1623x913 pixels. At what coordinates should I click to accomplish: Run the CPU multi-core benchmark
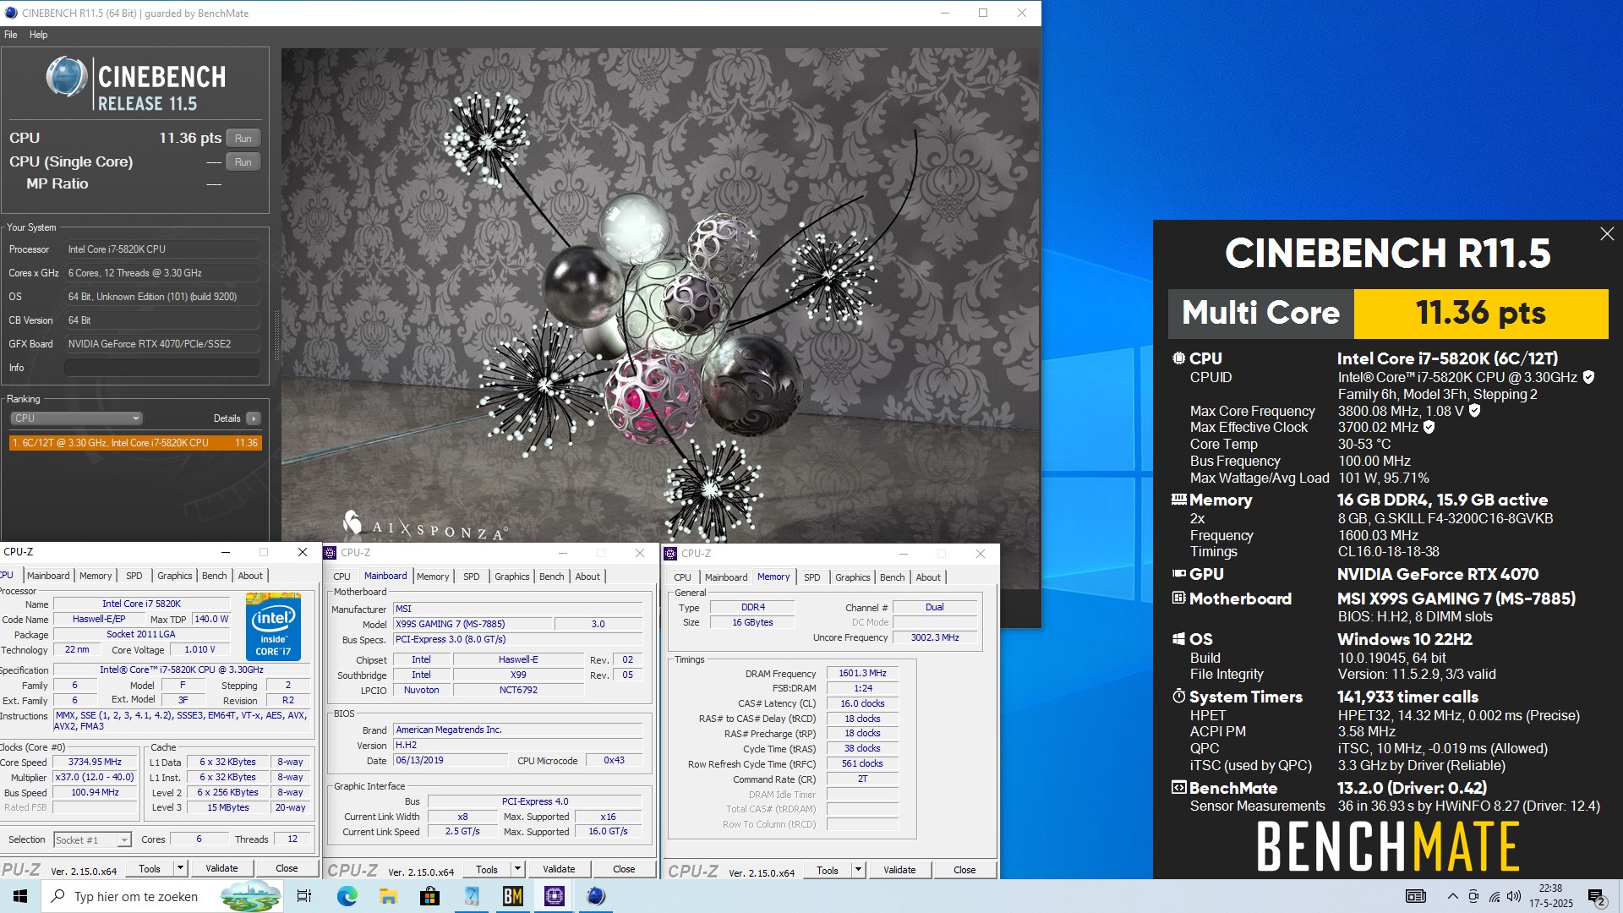pos(243,138)
